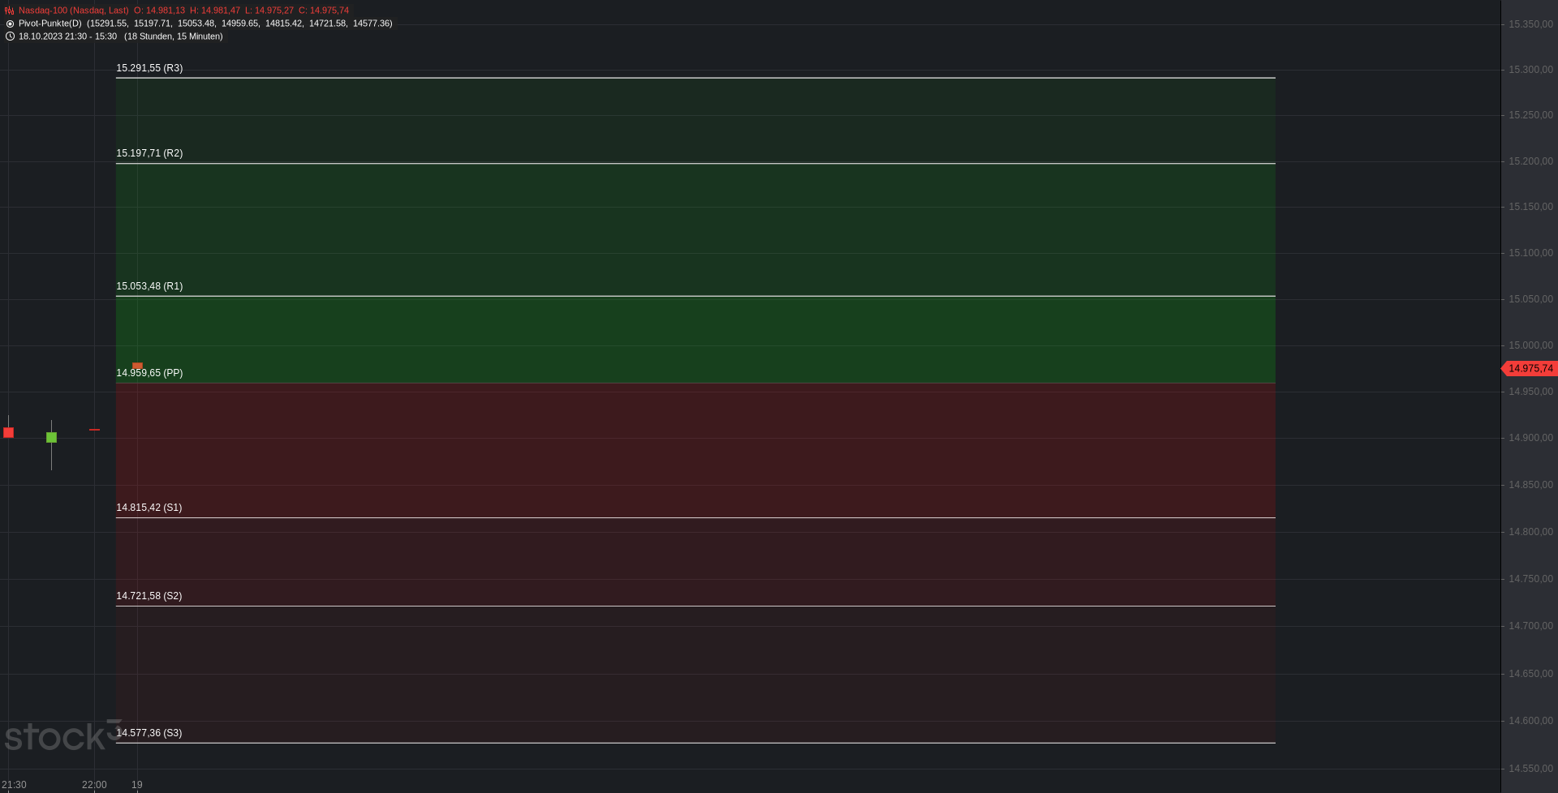This screenshot has height=793, width=1558.
Task: Click the stock3 watermark logo
Action: pos(62,735)
